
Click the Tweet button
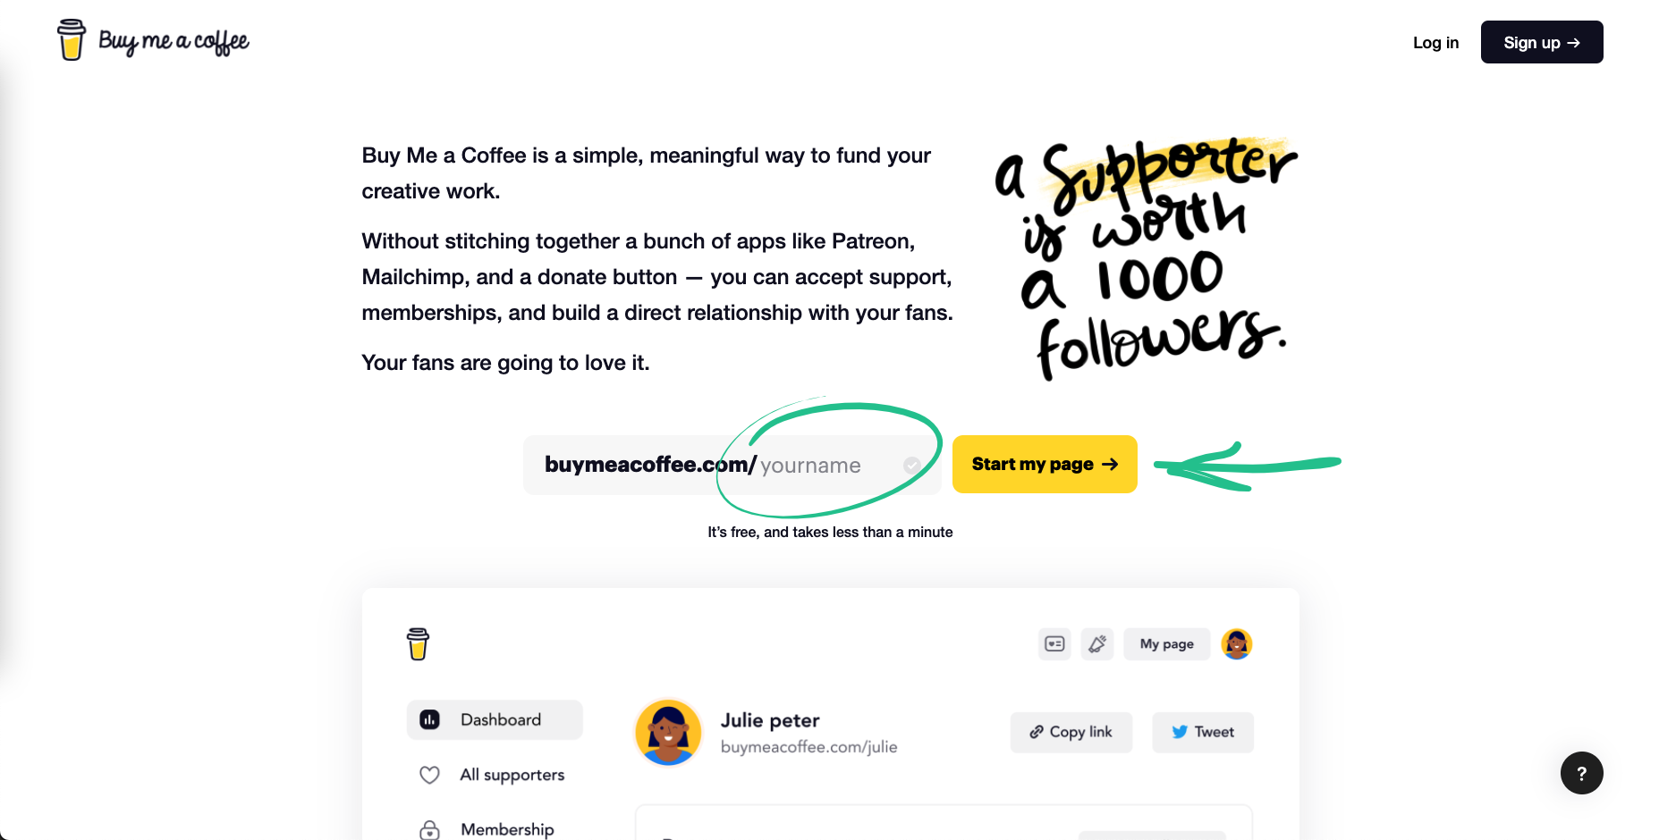[x=1203, y=732]
